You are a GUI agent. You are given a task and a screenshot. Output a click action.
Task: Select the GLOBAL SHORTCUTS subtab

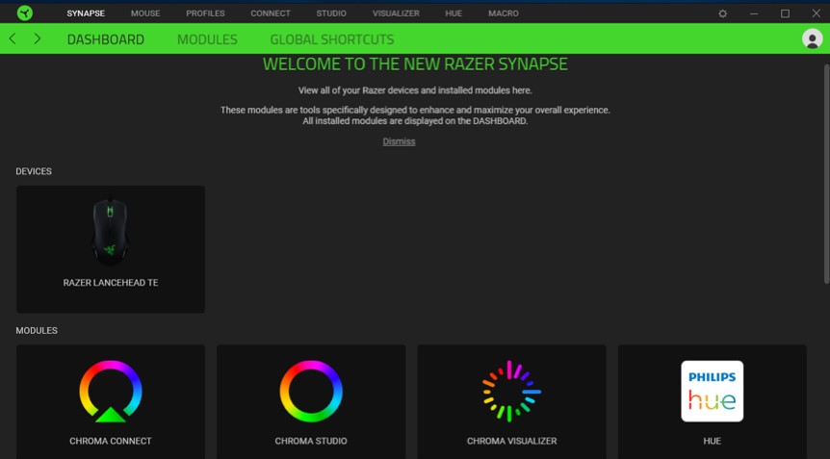(x=332, y=39)
